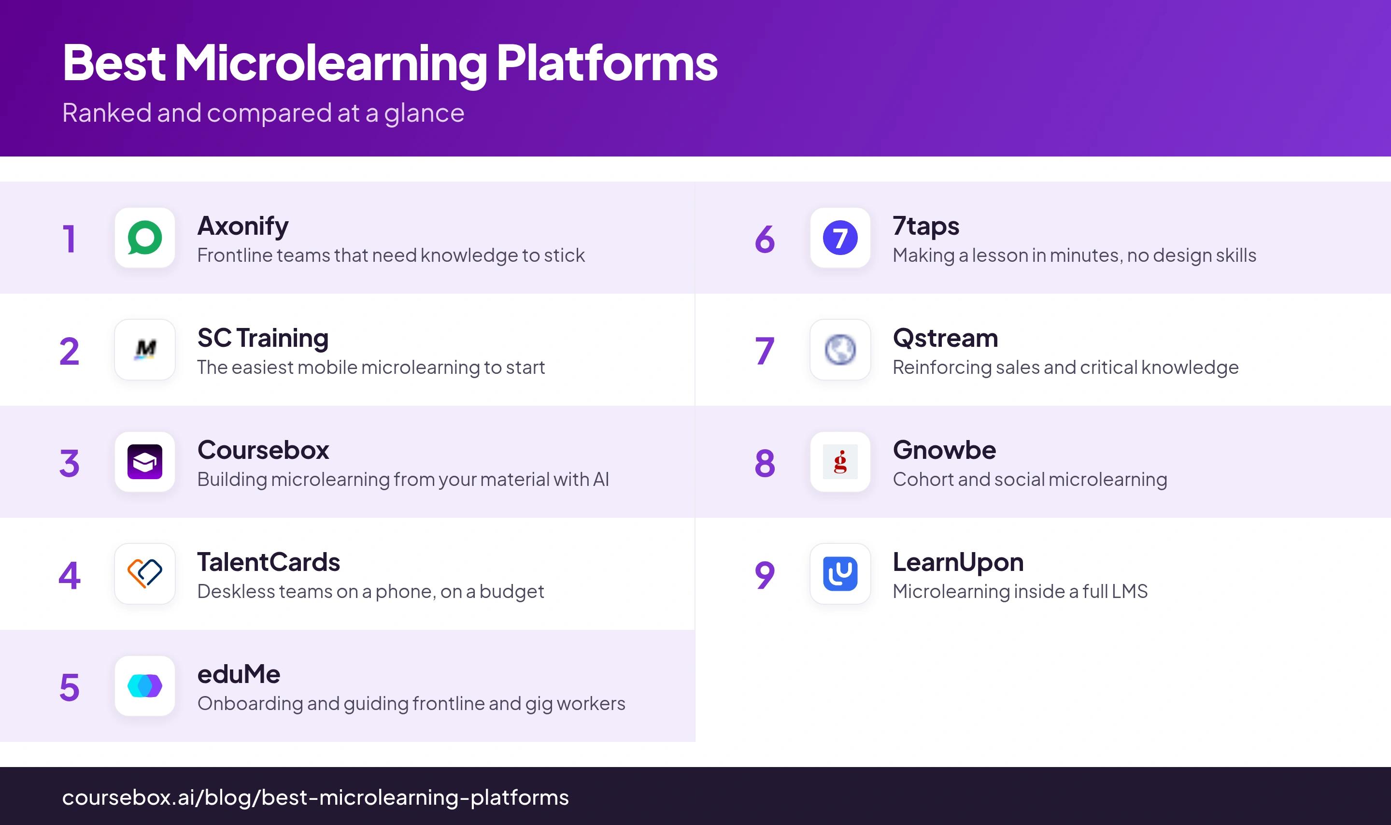The height and width of the screenshot is (825, 1391).
Task: Click 'Microlearning inside a full LMS' description
Action: (x=1020, y=592)
